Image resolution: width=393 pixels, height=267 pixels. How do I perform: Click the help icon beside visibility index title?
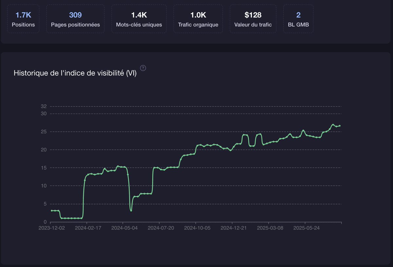tap(143, 68)
